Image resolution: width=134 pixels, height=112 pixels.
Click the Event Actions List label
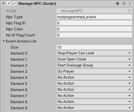point(21,41)
